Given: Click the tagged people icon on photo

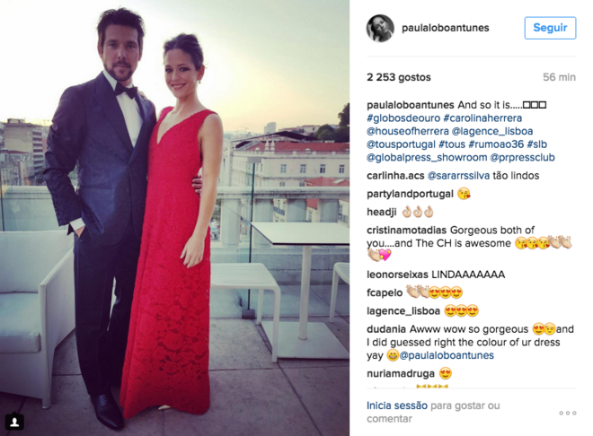Looking at the screenshot, I should [14, 422].
